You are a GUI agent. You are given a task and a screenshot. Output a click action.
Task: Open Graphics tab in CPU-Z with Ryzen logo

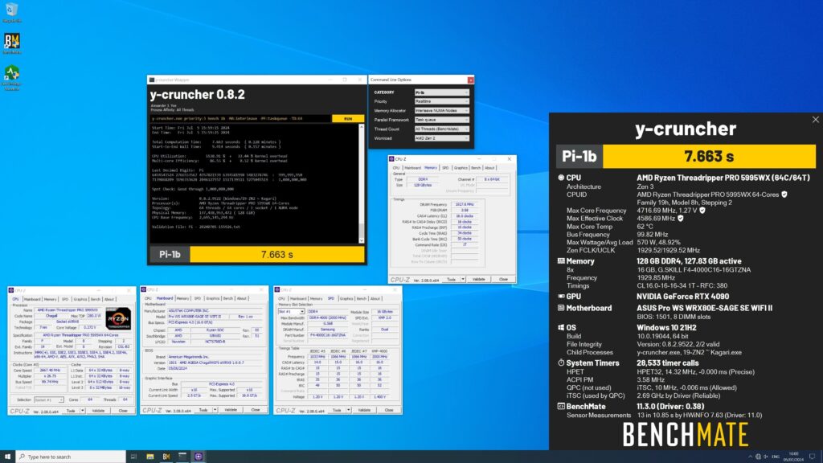click(x=80, y=299)
